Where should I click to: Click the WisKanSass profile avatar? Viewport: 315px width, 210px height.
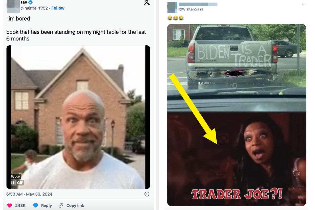point(172,7)
